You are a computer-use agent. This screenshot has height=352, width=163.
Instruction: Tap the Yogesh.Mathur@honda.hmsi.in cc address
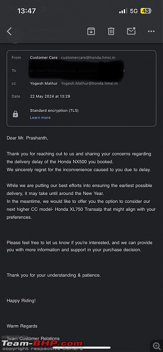pos(89,84)
